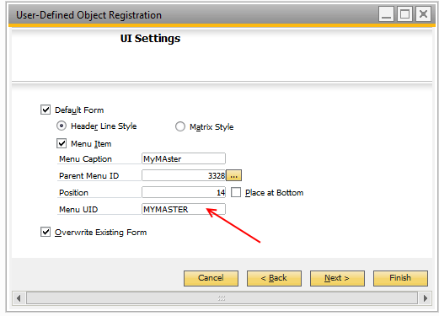Maximize the User-Defined Object Registration window
This screenshot has height=316, width=439.
click(x=404, y=14)
